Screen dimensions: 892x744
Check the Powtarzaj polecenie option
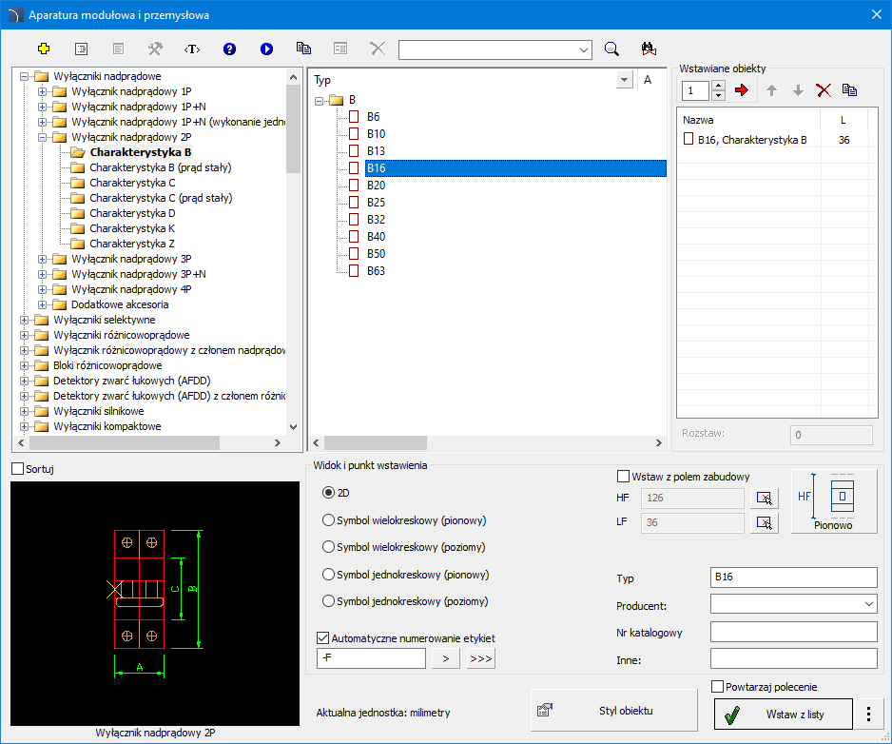tap(718, 687)
